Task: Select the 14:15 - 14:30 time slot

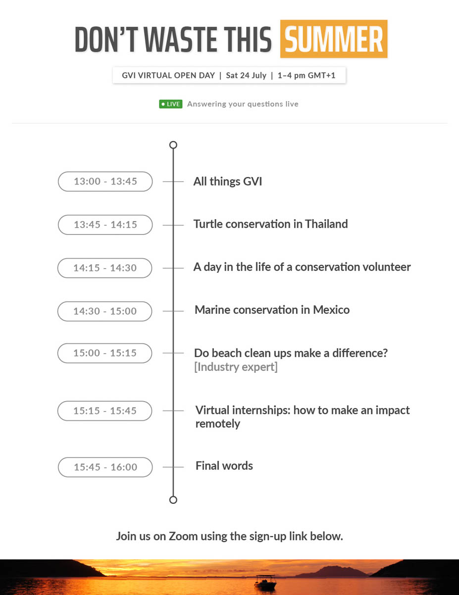Action: point(105,268)
